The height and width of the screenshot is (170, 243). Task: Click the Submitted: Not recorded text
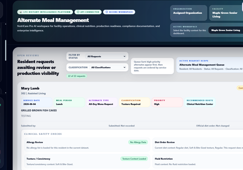(122, 126)
